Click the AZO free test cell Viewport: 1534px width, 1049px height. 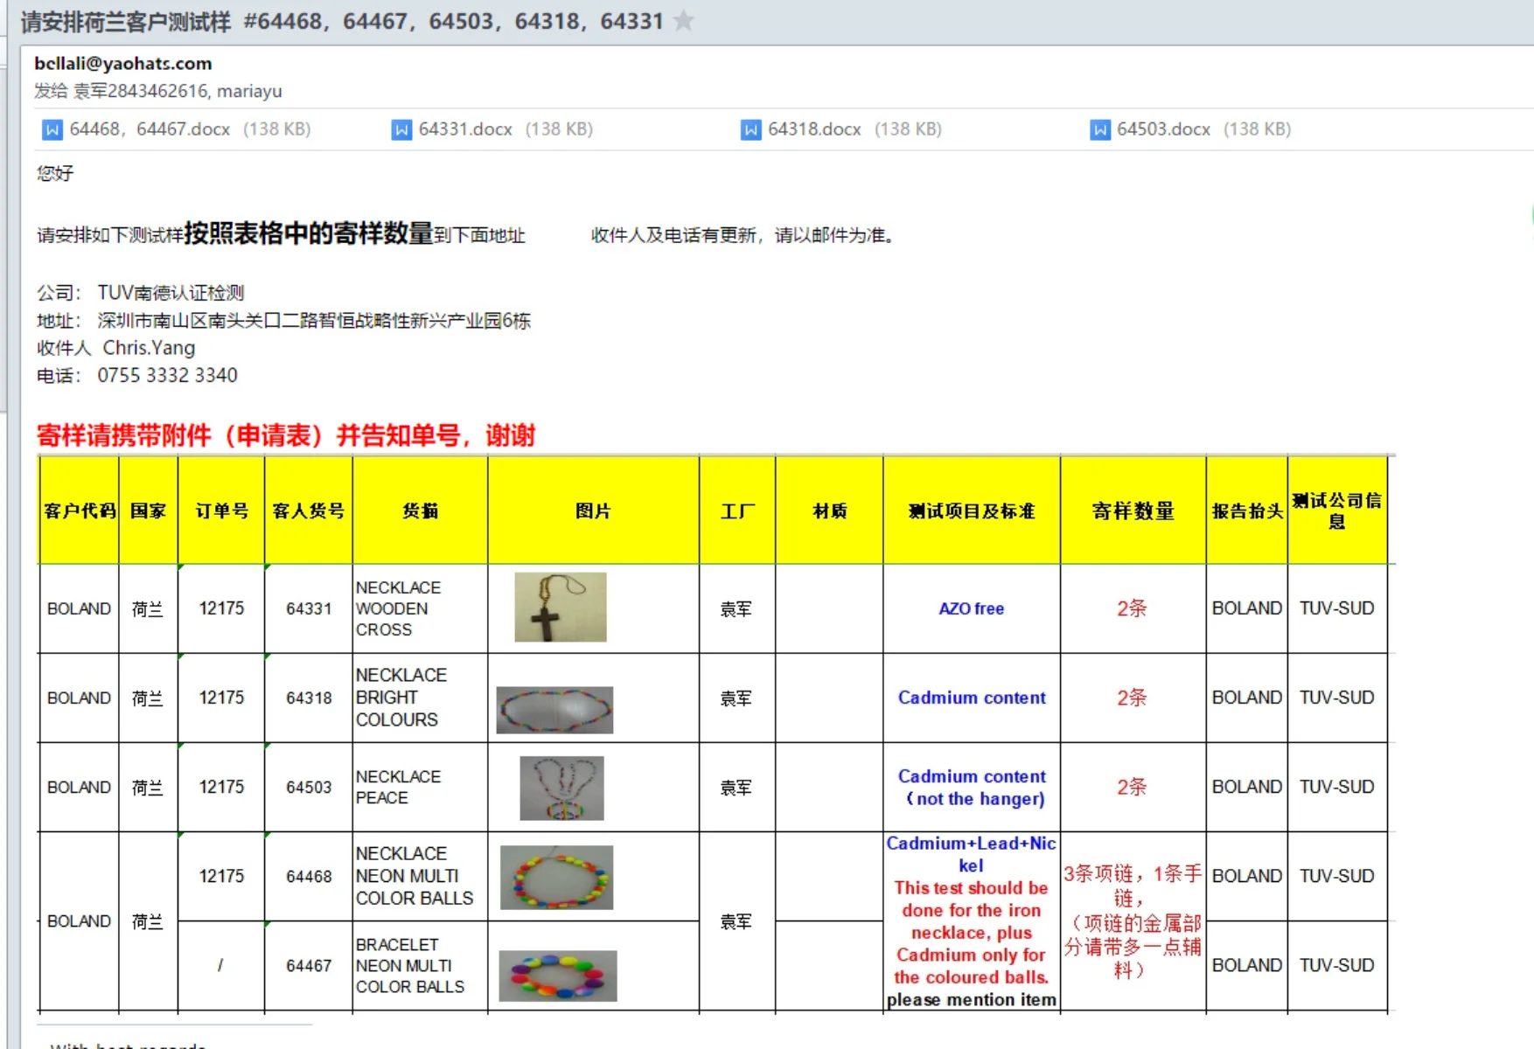click(x=972, y=608)
